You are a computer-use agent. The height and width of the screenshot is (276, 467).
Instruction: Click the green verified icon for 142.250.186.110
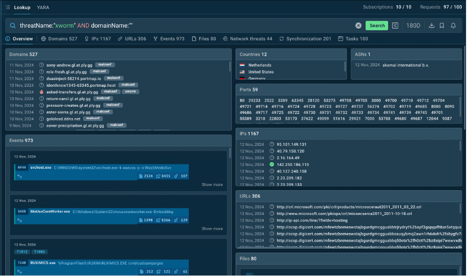[x=272, y=164]
